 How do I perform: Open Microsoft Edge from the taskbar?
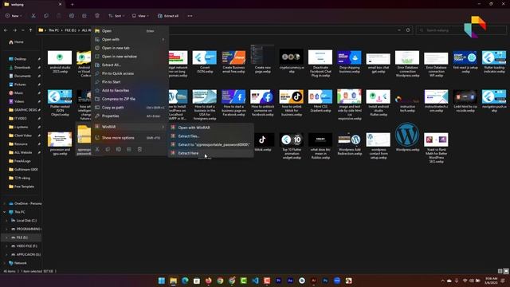185,281
